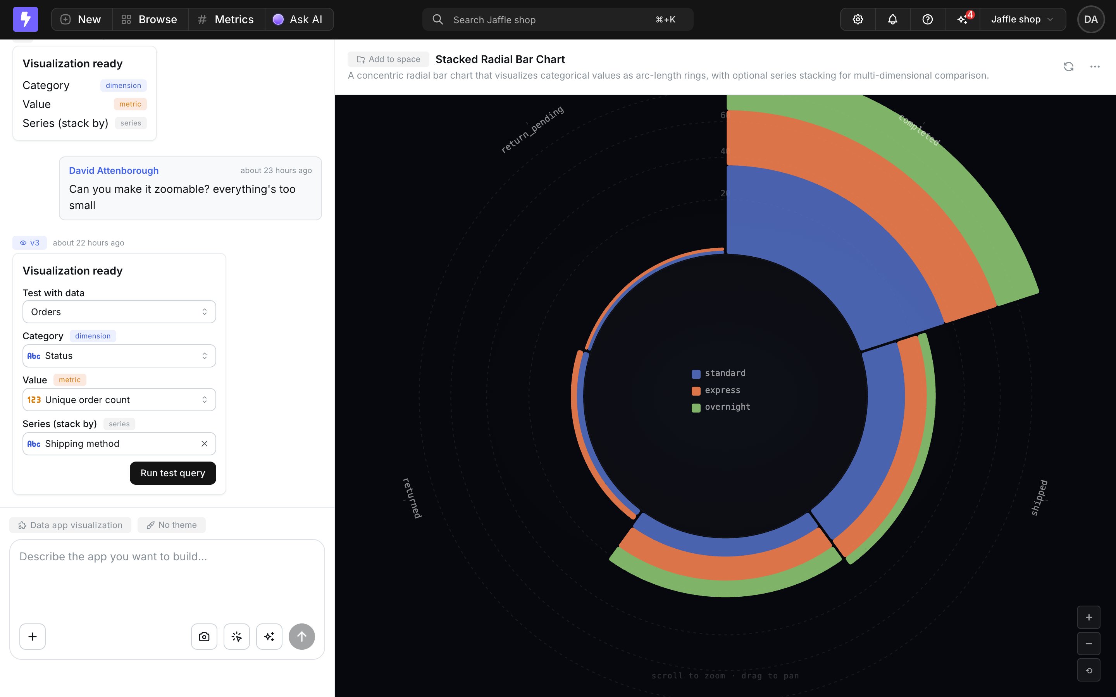Click Add to space
The width and height of the screenshot is (1116, 697).
(x=388, y=59)
